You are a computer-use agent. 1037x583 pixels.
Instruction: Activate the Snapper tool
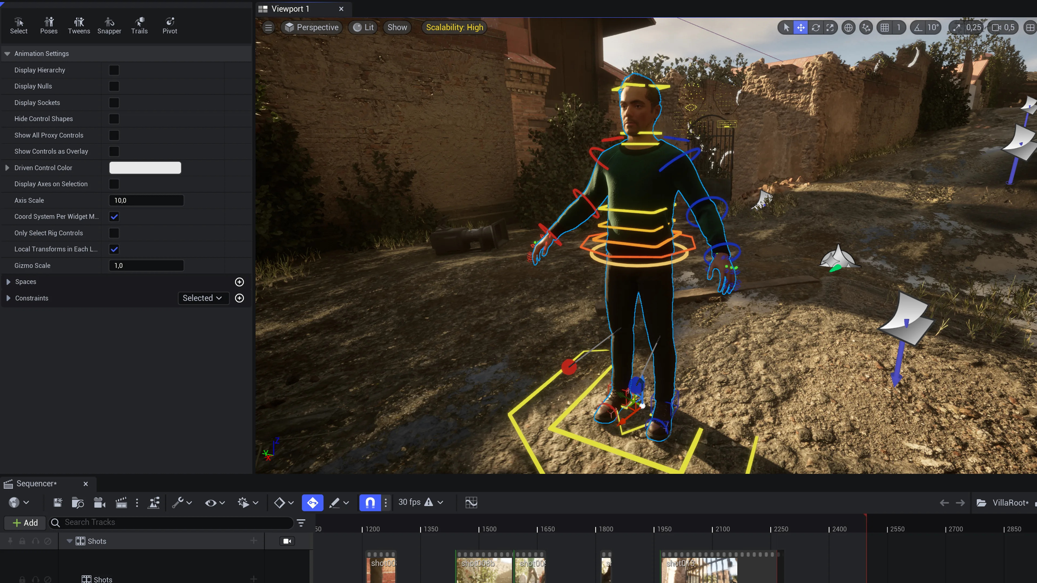[x=109, y=25]
